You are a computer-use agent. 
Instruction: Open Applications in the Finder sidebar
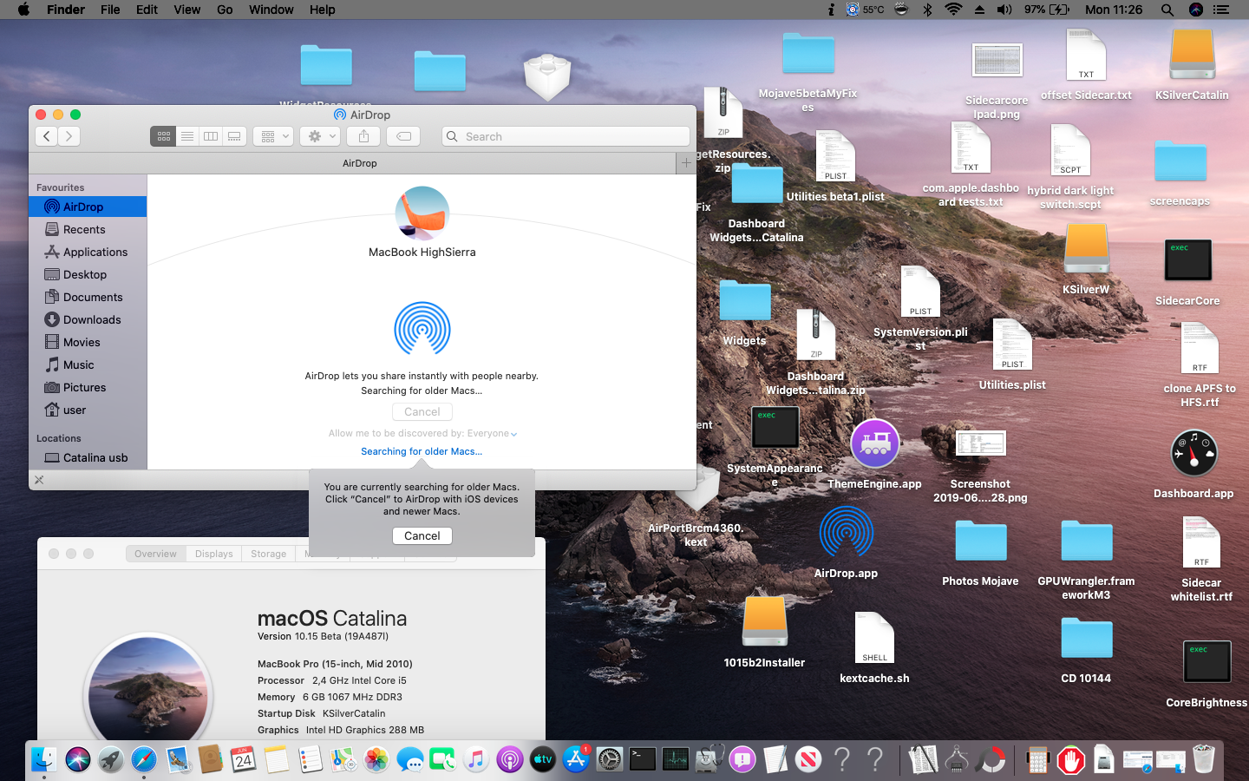[88, 252]
